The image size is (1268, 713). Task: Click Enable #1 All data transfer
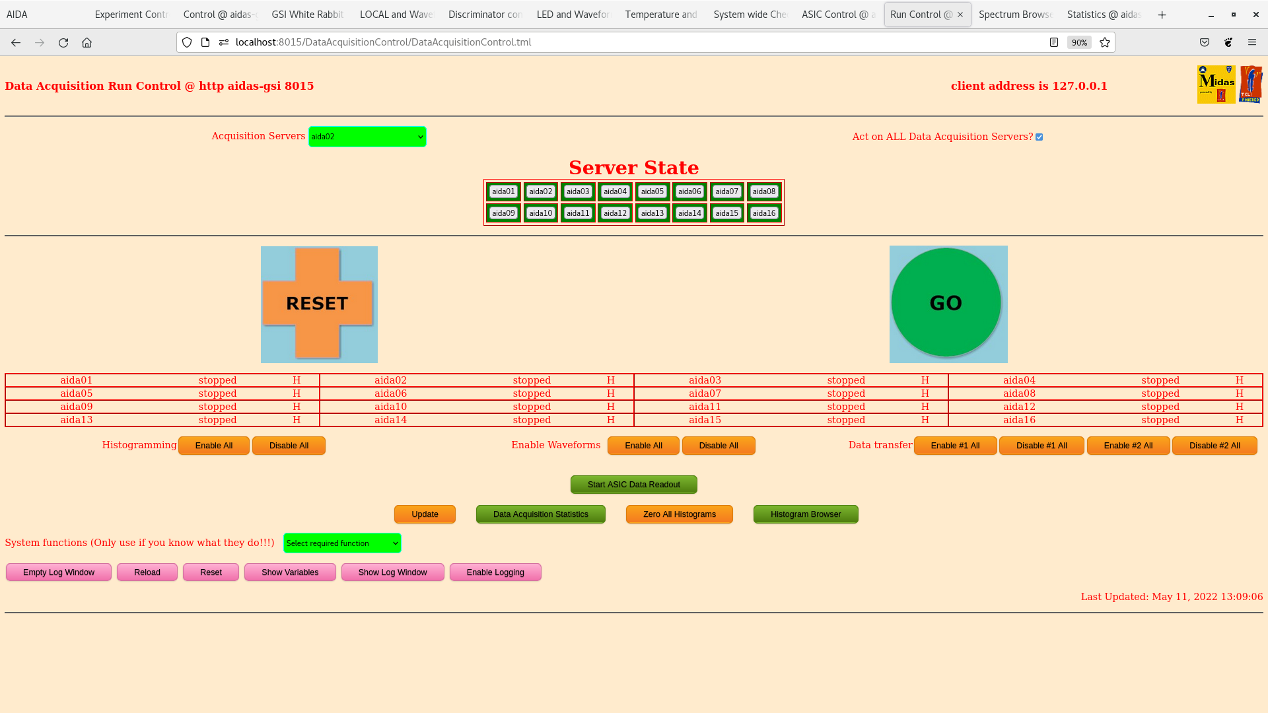(x=955, y=446)
